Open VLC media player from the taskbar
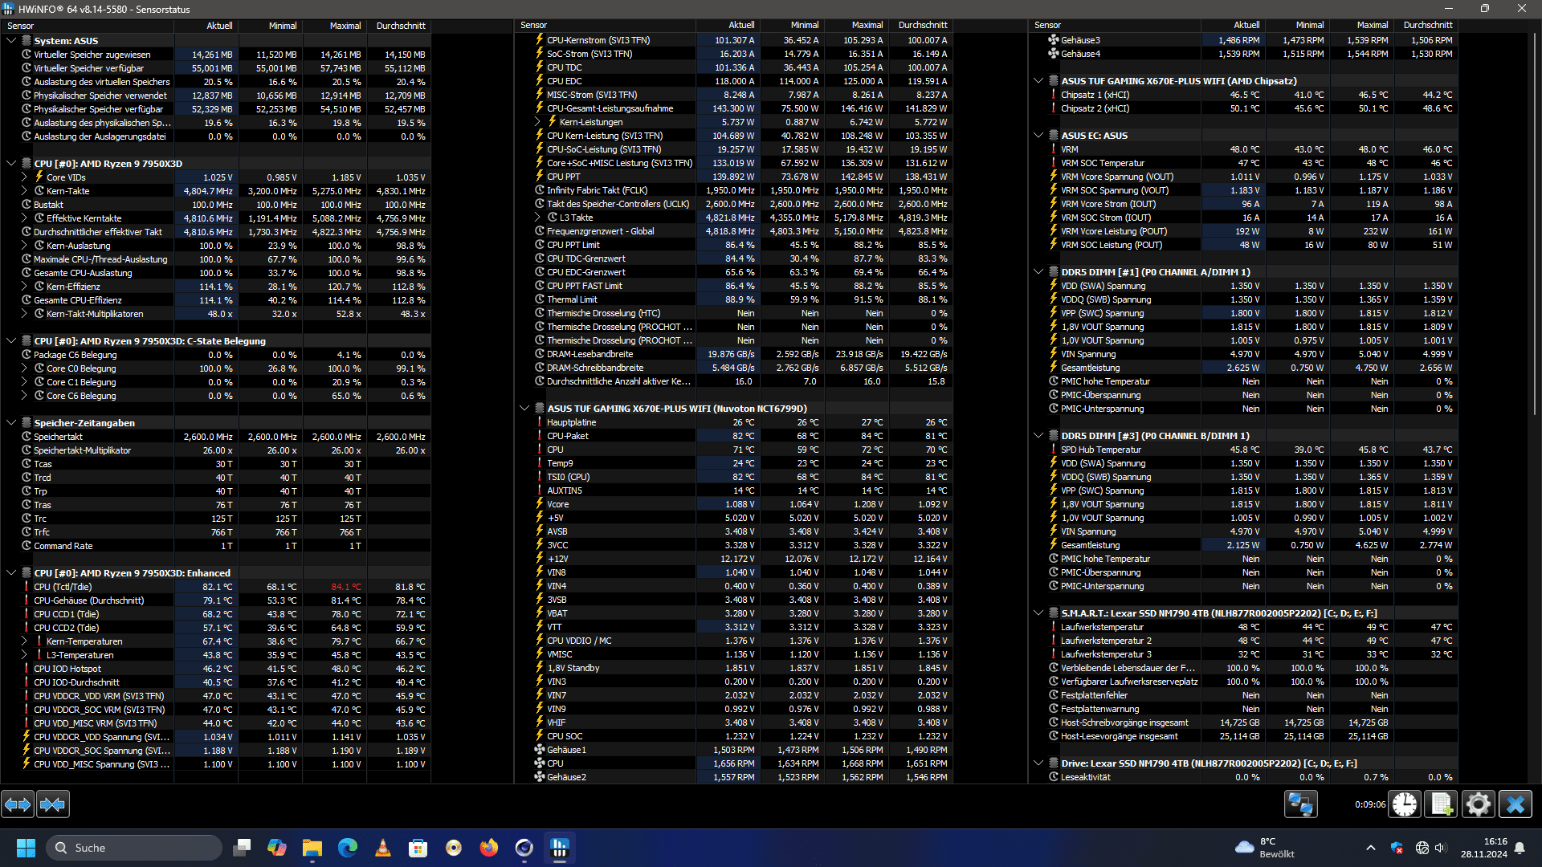The width and height of the screenshot is (1542, 867). [383, 848]
